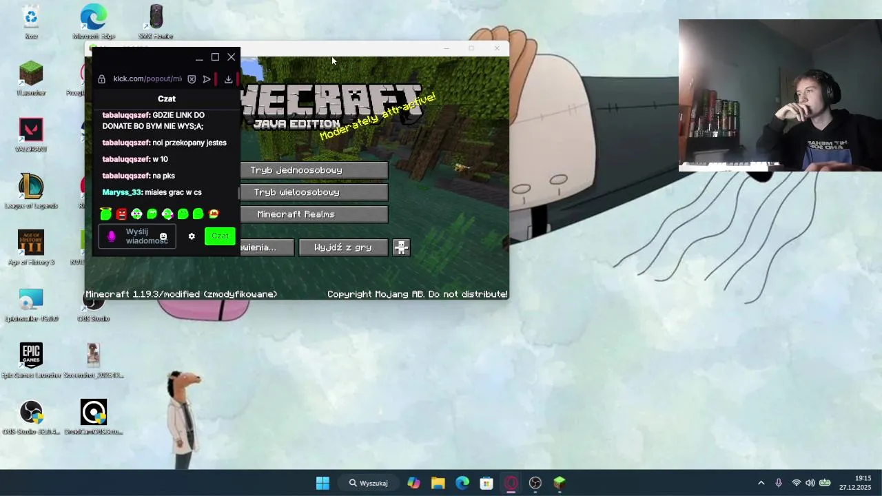Open the SMX Howler desktop shortcut
882x496 pixels.
click(156, 22)
